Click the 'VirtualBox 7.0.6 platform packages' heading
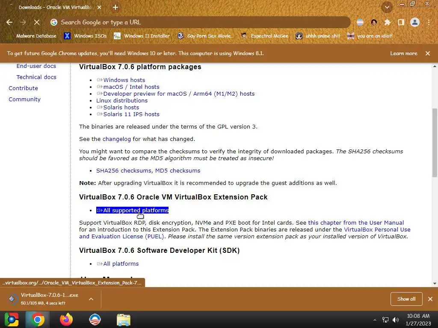The image size is (438, 328). (140, 67)
